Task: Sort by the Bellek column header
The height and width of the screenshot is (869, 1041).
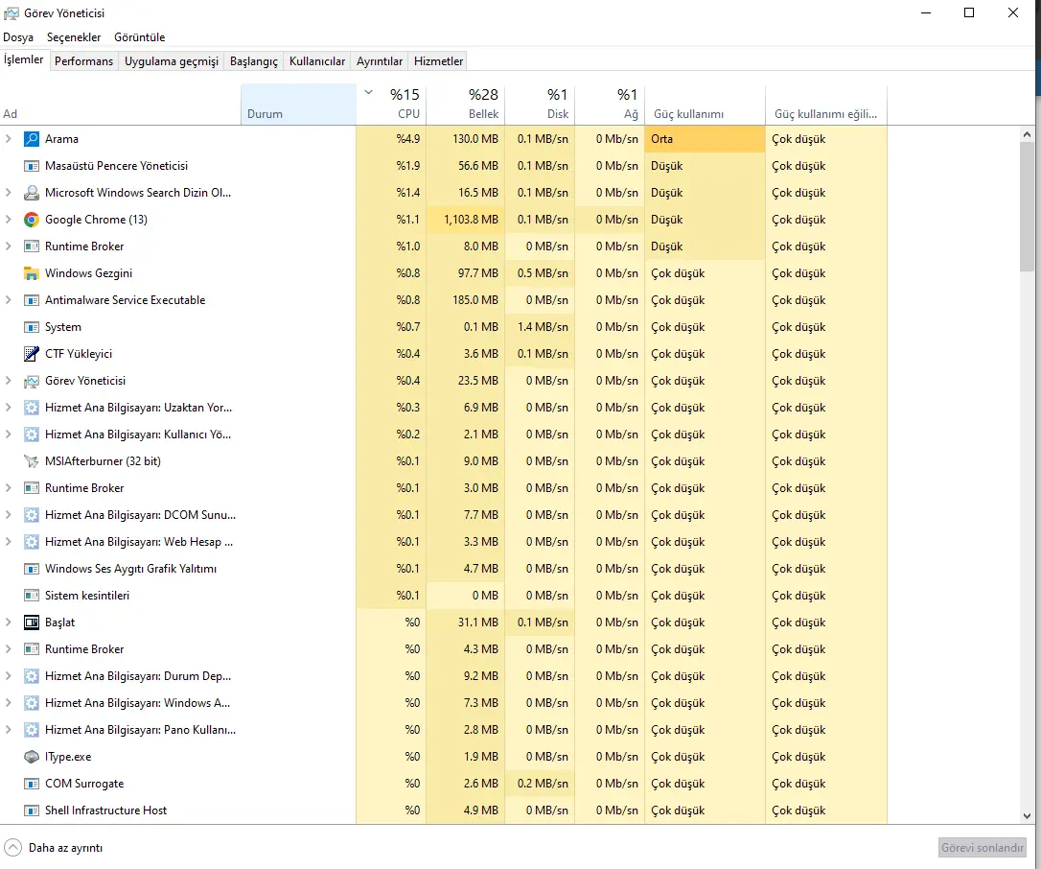Action: point(466,105)
